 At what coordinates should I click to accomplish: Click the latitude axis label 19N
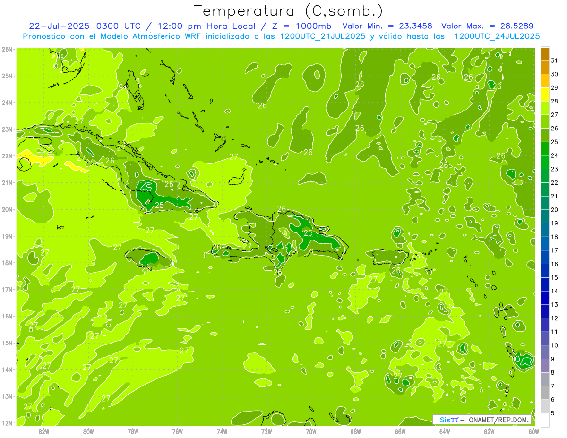[x=7, y=236]
